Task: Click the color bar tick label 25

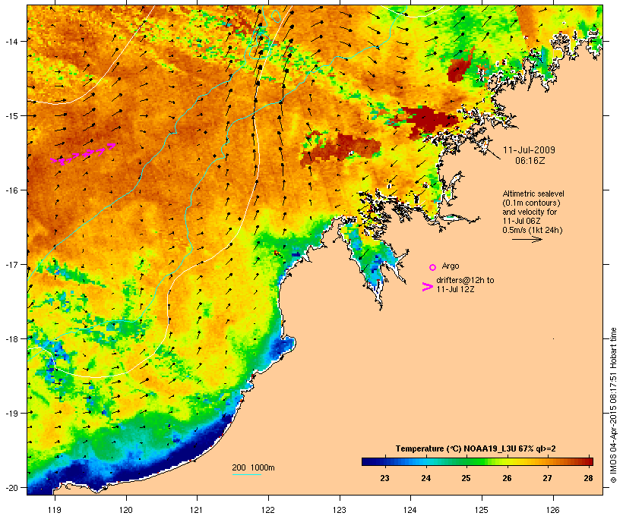Action: click(466, 478)
